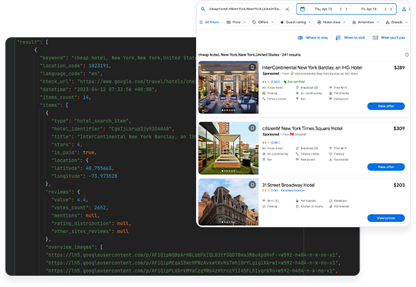This screenshot has height=287, width=416.
Task: Open InterContinental New York Barclay photo
Action: 229,88
